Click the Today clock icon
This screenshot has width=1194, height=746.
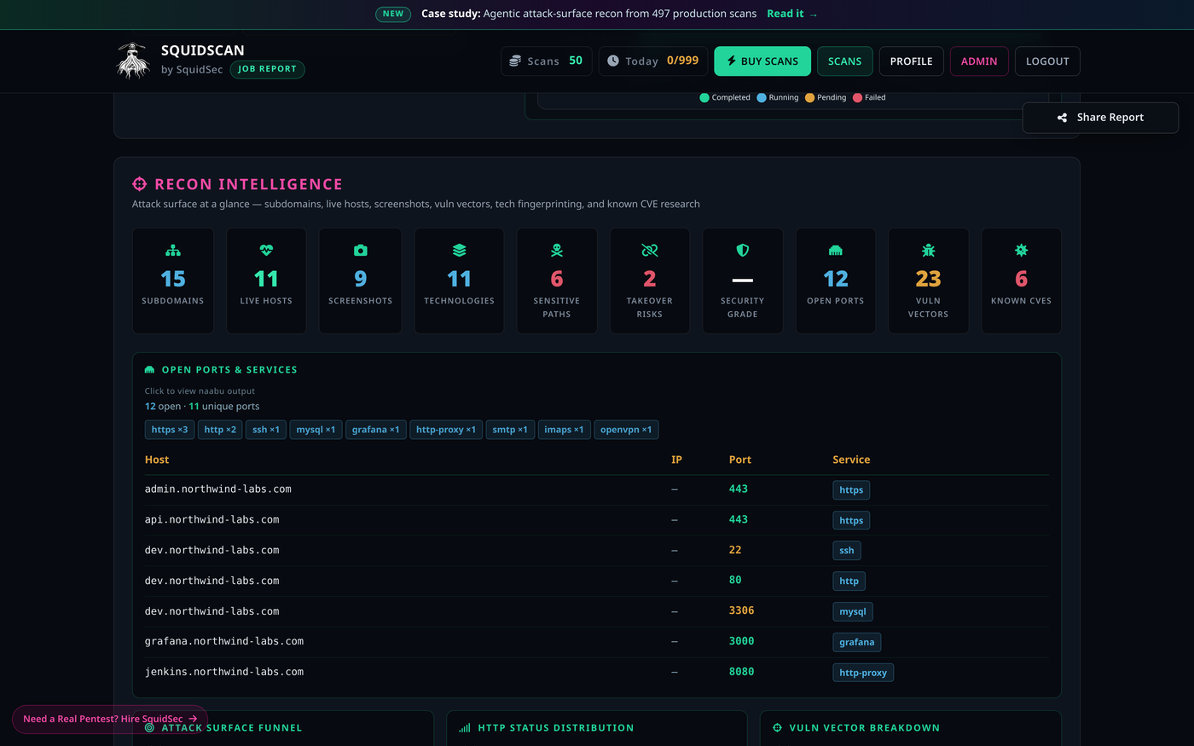[x=613, y=61]
